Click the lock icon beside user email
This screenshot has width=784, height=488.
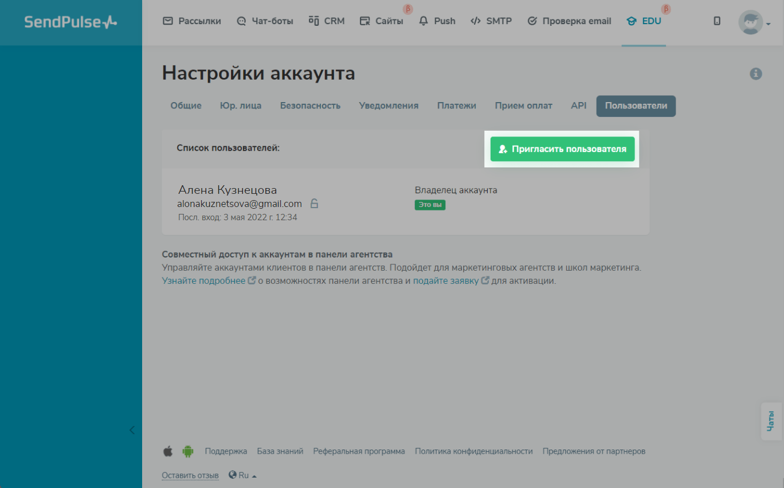click(x=314, y=204)
